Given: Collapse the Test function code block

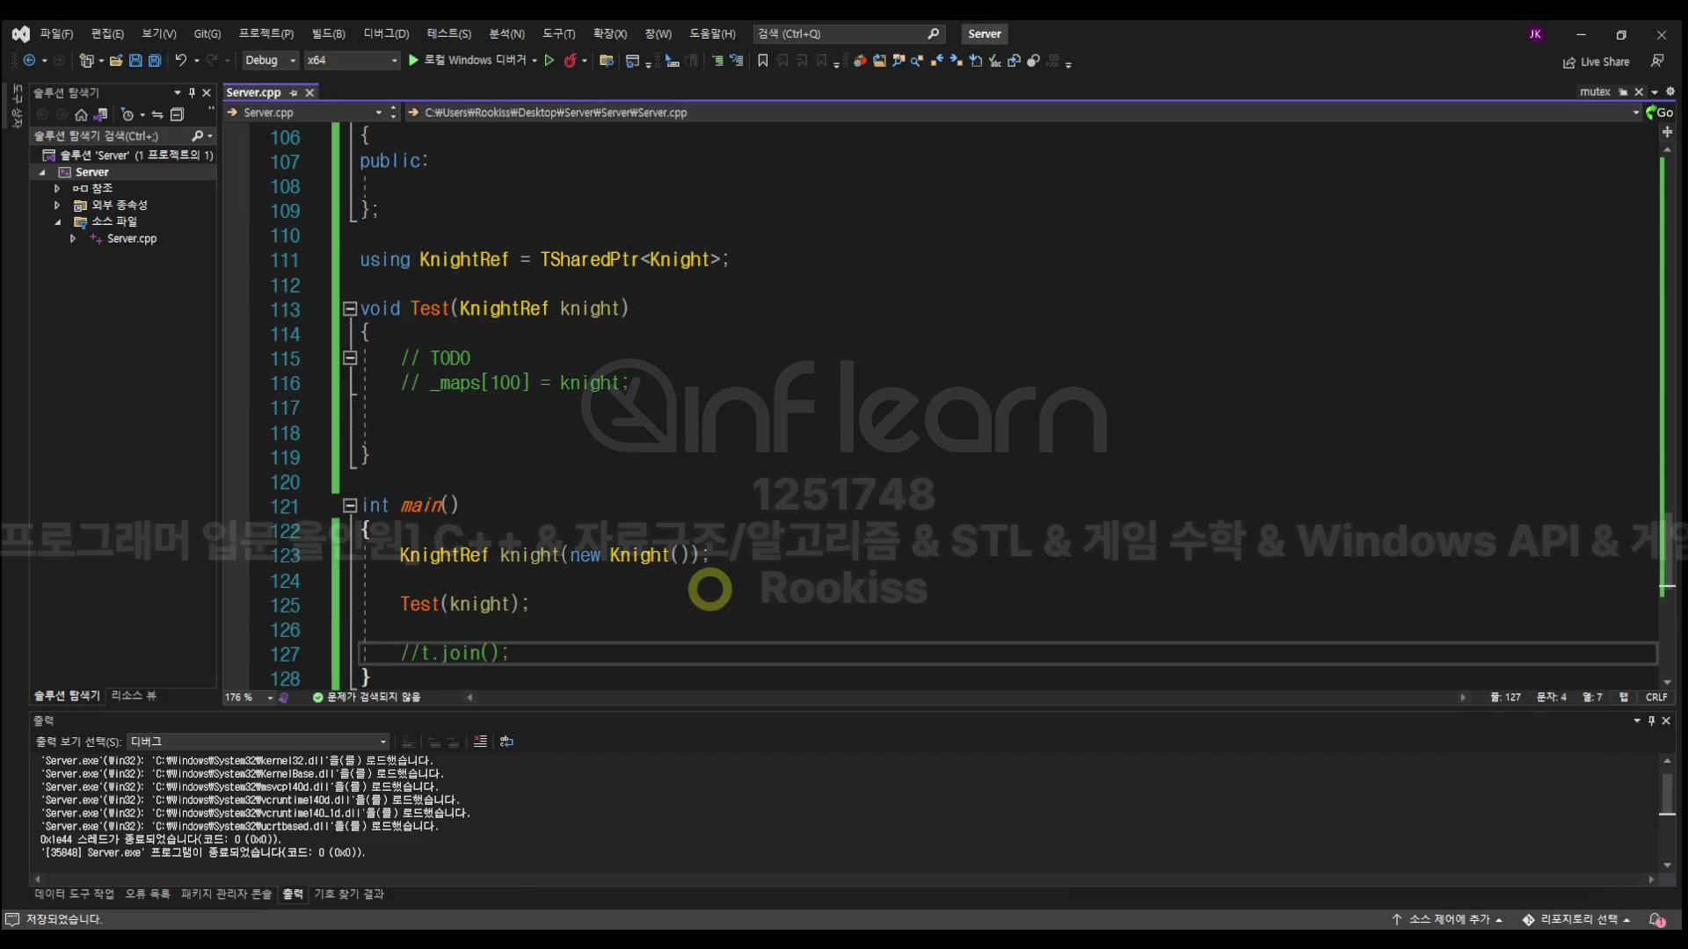Looking at the screenshot, I should pos(349,309).
